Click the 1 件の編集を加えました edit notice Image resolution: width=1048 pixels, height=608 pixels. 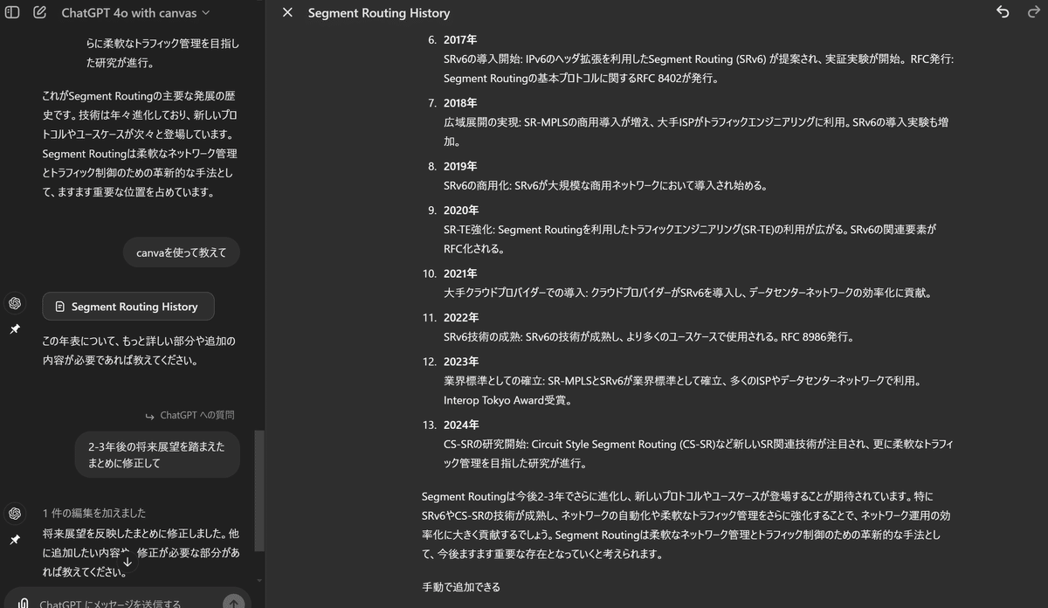click(94, 513)
